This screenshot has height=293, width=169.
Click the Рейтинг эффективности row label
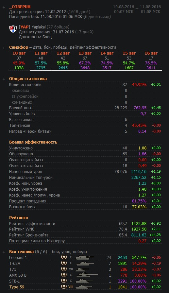coord(32,223)
